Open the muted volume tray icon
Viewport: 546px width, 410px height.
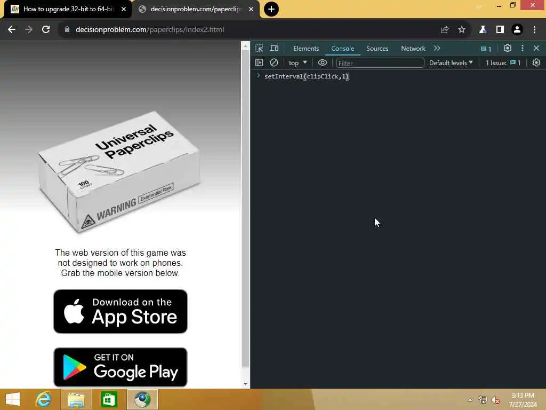[496, 400]
